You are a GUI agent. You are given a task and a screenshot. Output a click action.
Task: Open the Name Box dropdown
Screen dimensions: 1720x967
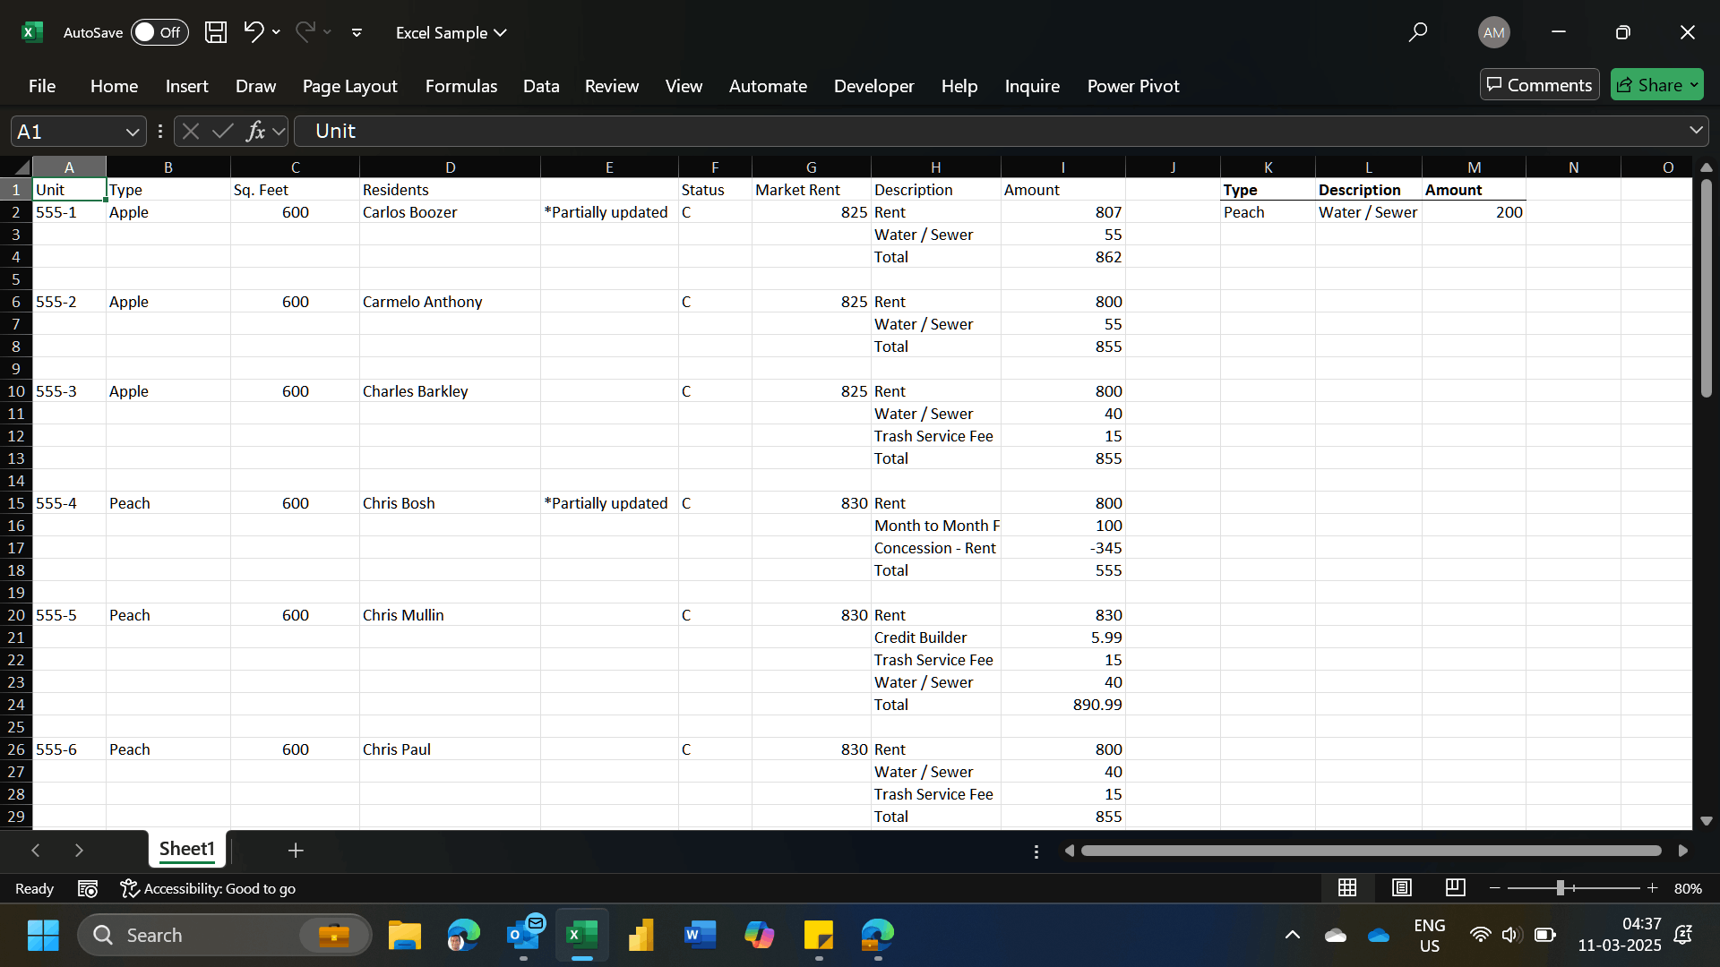pyautogui.click(x=132, y=131)
